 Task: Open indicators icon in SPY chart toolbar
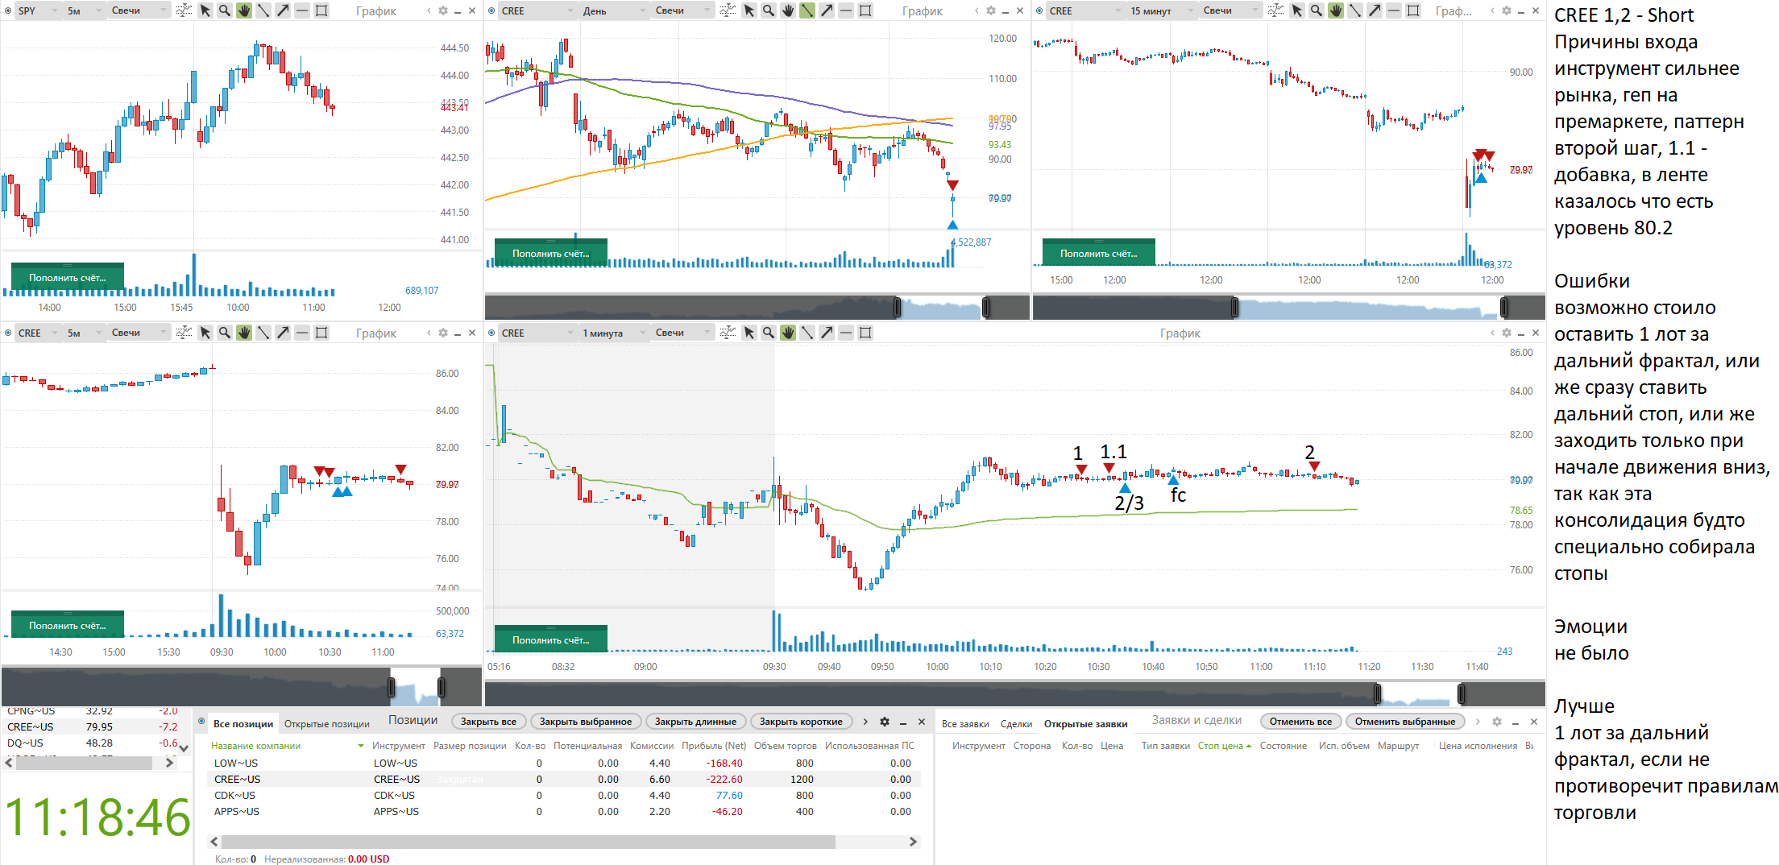click(184, 10)
